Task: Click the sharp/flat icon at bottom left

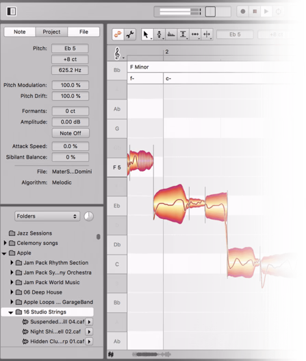Action: coord(111,354)
